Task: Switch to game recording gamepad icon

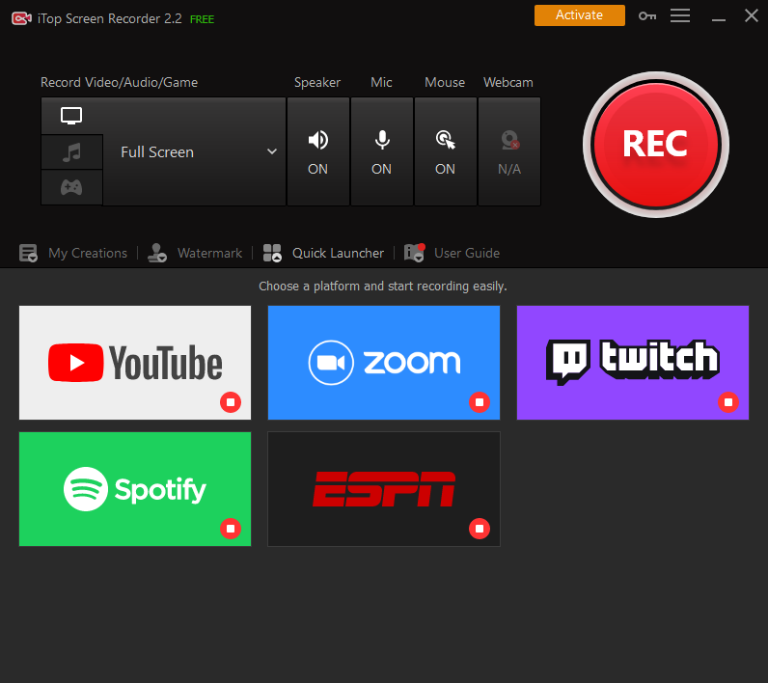Action: (71, 187)
